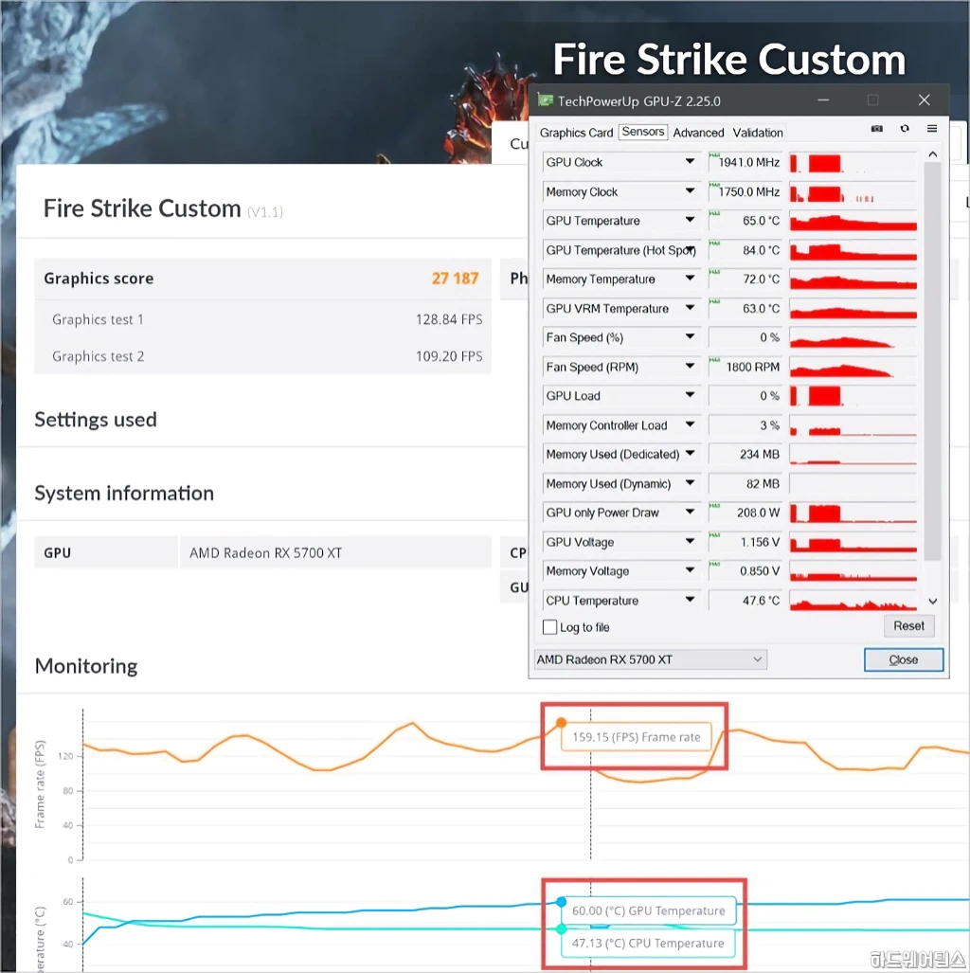Click the Reset button

[908, 625]
